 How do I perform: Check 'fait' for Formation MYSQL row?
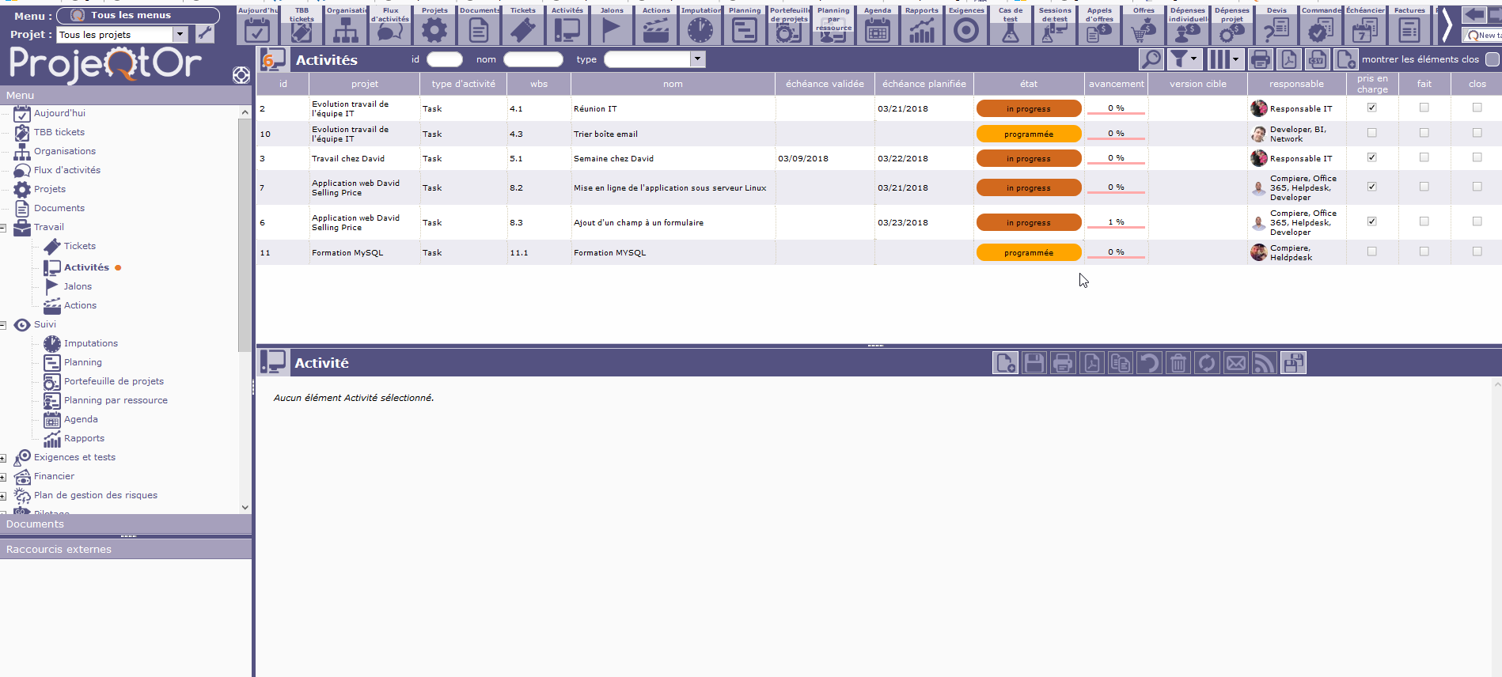tap(1424, 252)
